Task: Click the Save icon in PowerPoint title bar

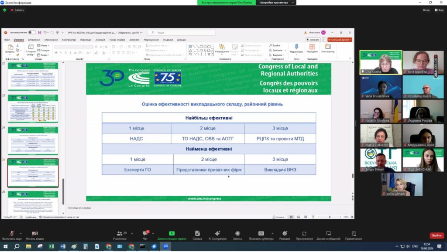Action: point(40,32)
